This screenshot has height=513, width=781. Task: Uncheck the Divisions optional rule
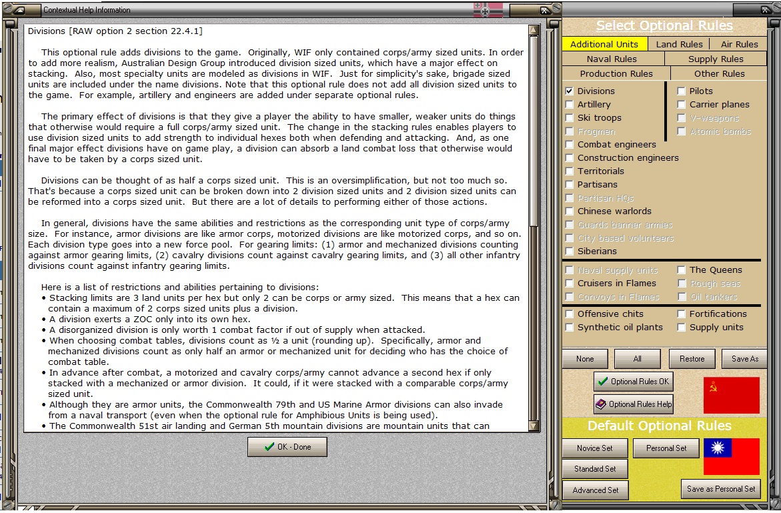(x=570, y=91)
